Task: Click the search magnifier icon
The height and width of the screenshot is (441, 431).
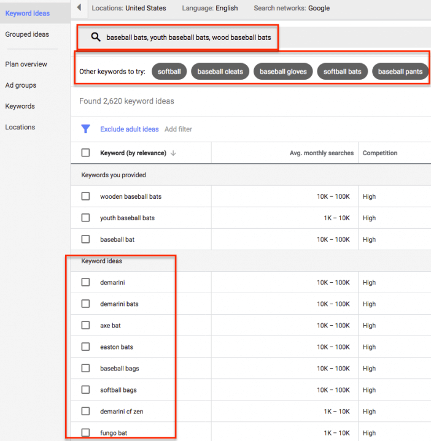Action: 96,37
